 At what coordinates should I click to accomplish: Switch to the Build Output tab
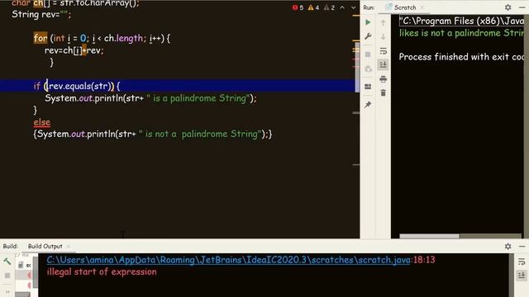coord(45,246)
